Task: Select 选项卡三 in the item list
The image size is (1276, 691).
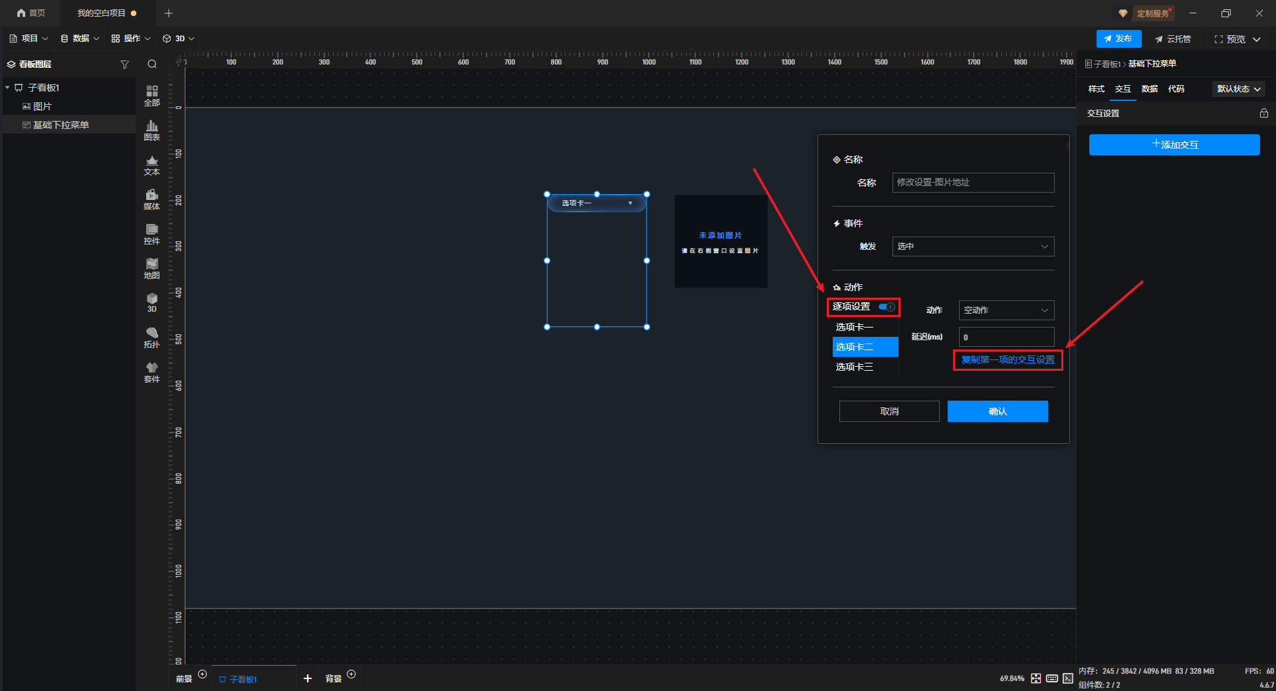Action: point(855,367)
